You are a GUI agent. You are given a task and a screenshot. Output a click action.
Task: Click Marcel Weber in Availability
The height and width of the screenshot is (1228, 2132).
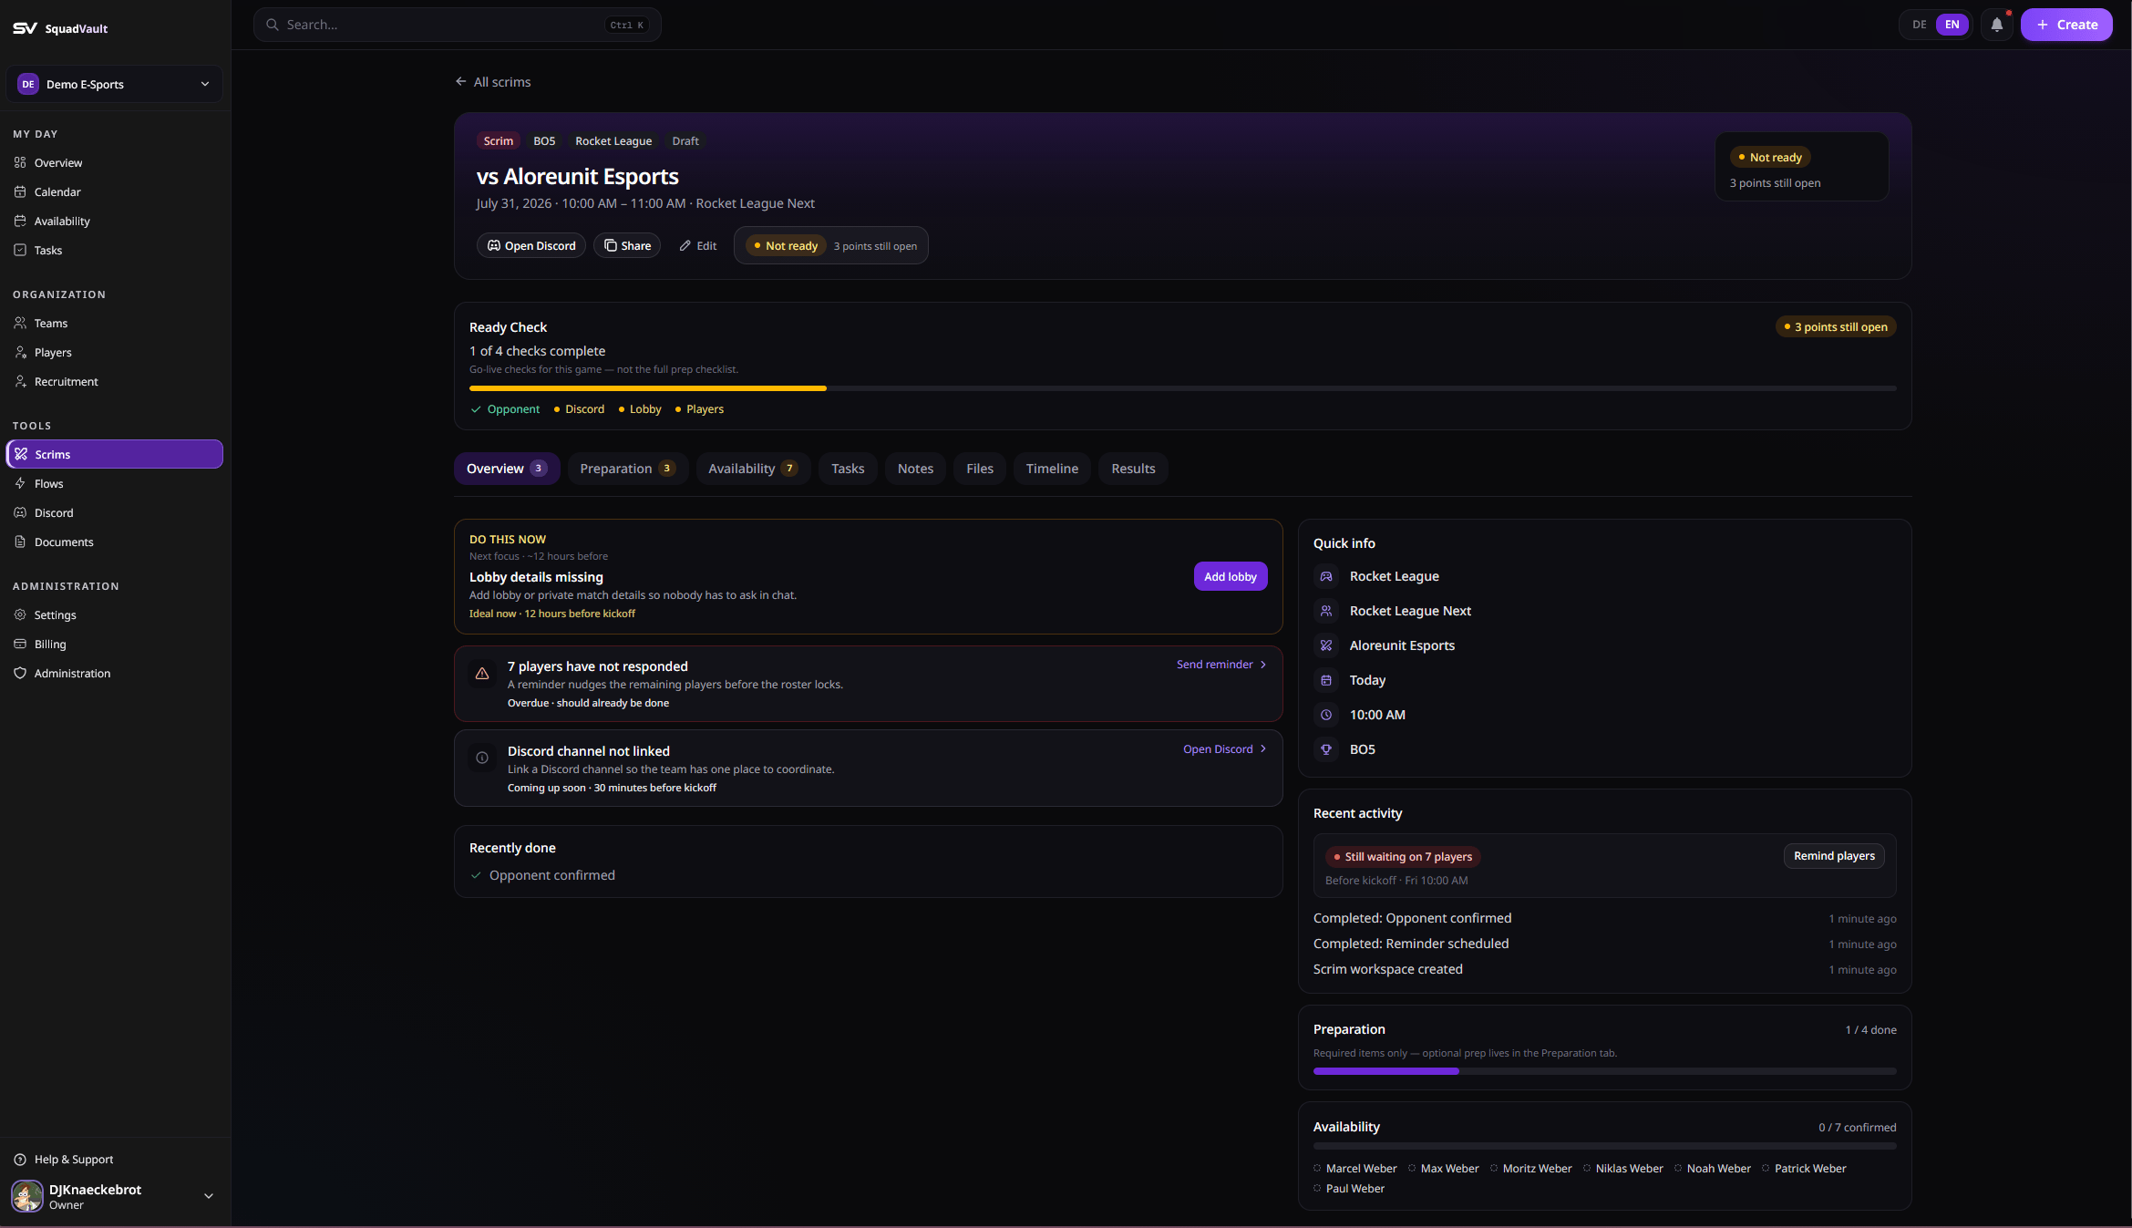(x=1355, y=1169)
